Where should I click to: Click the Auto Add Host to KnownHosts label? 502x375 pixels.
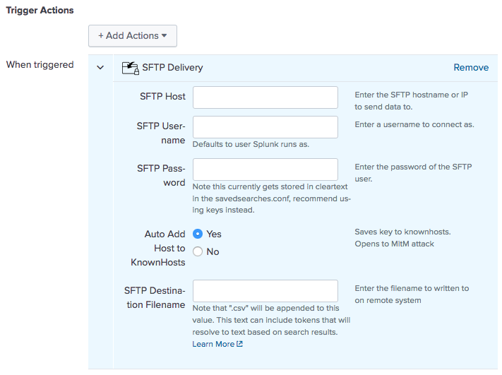157,248
